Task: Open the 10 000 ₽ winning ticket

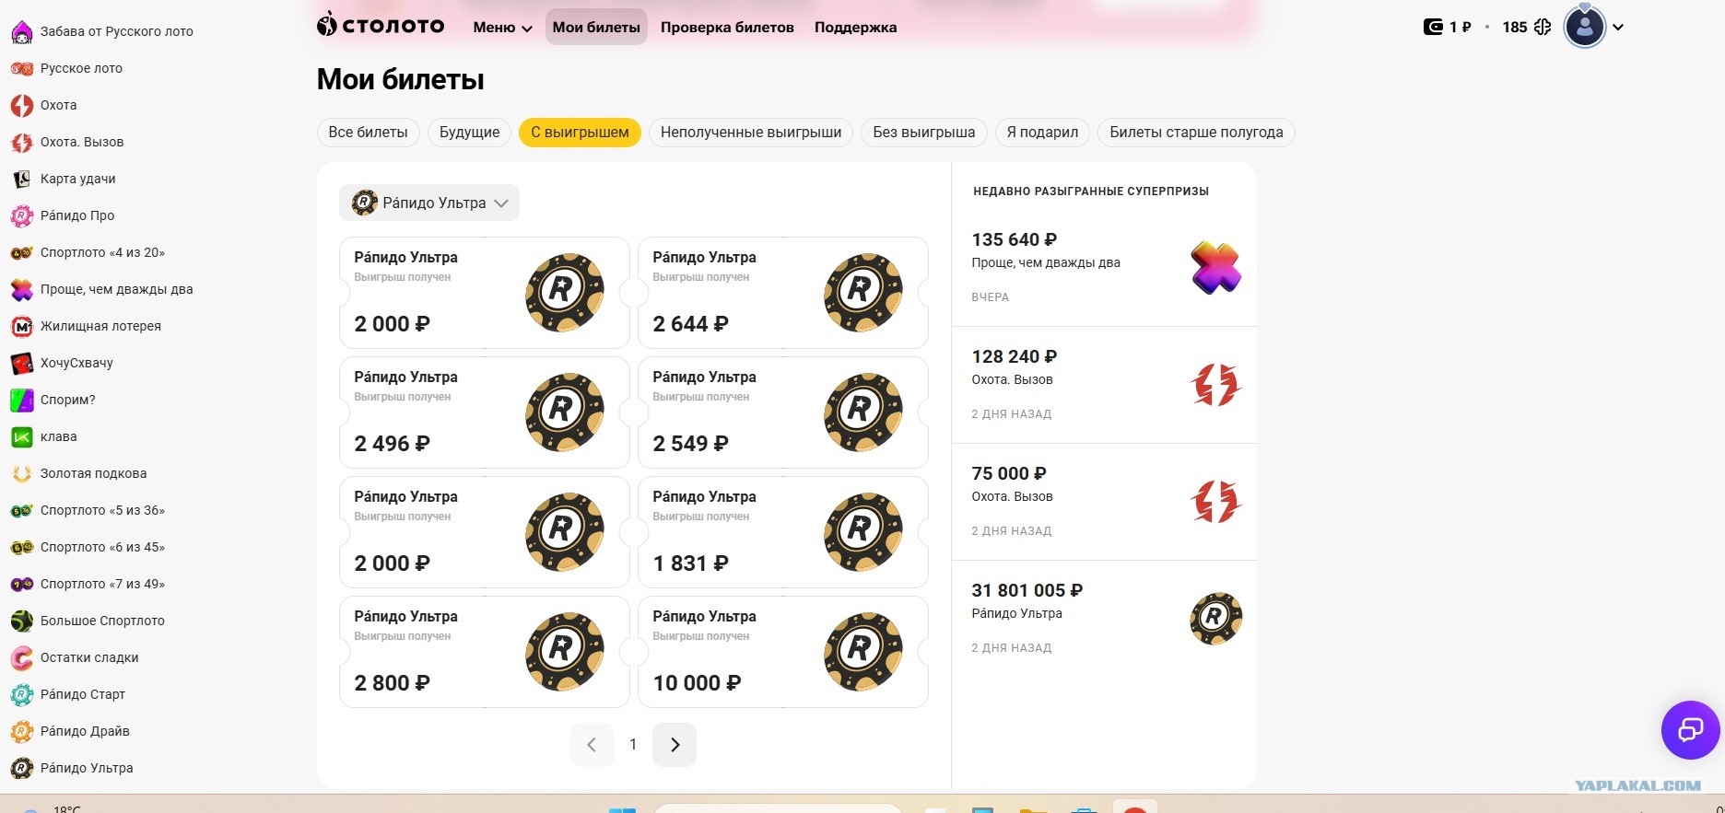Action: (x=783, y=652)
